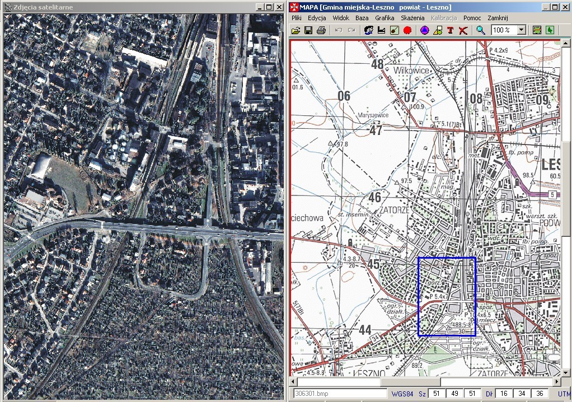Open the Edycja menu
This screenshot has height=402, width=572.
pos(317,18)
